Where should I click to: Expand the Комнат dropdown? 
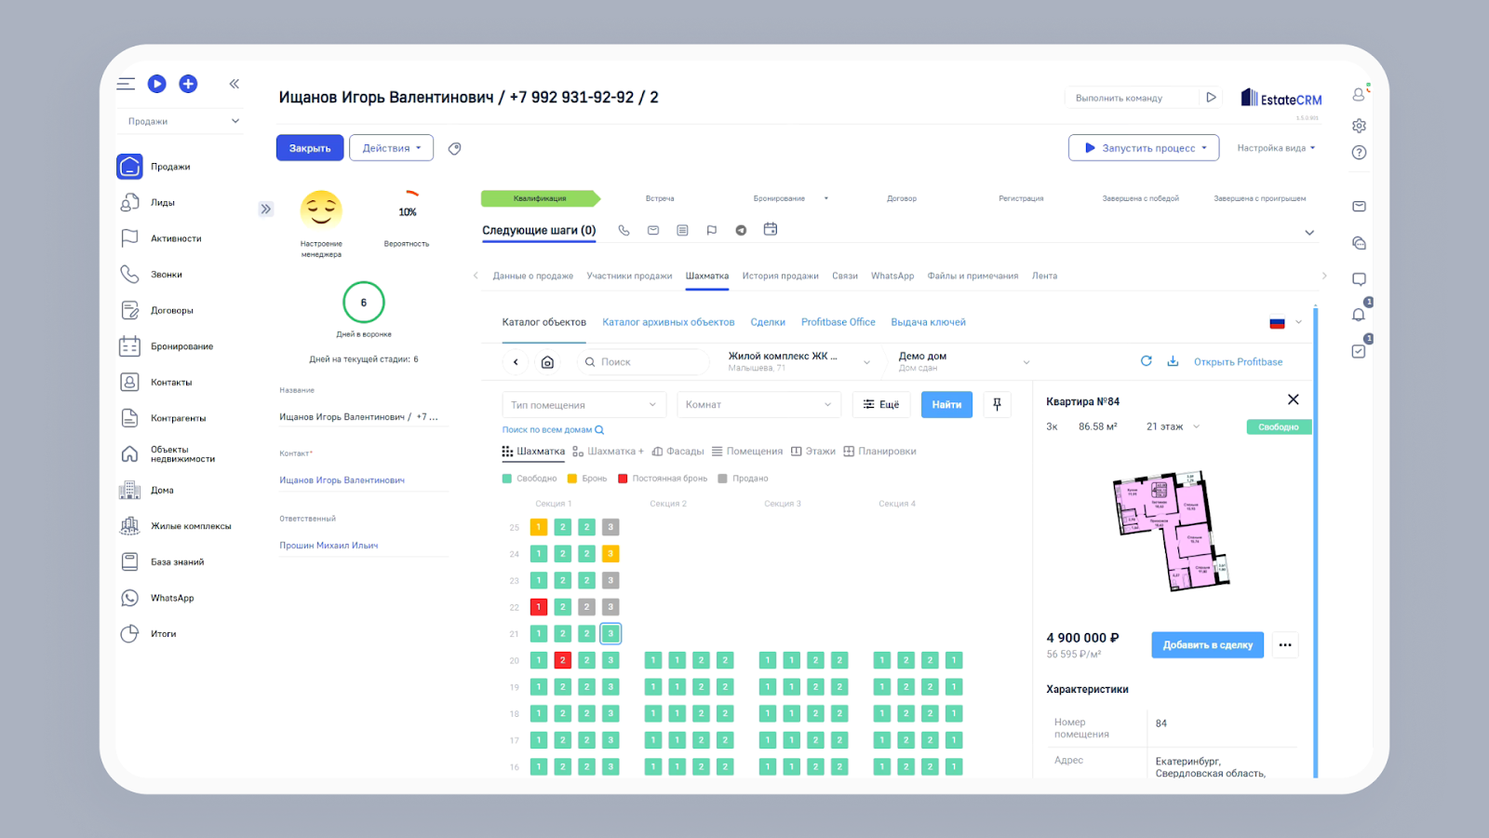pyautogui.click(x=758, y=405)
